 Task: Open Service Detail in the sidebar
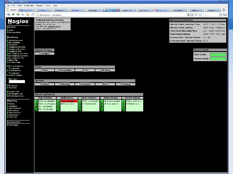14,42
